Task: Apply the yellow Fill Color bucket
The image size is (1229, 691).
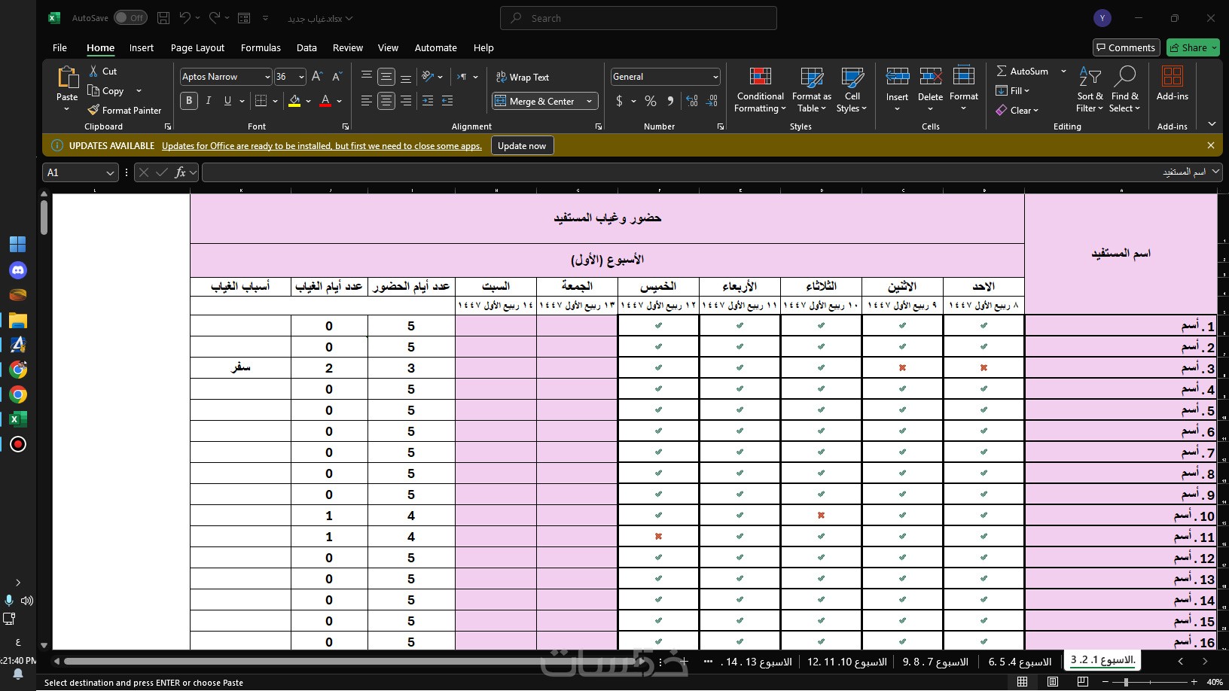Action: 294,101
